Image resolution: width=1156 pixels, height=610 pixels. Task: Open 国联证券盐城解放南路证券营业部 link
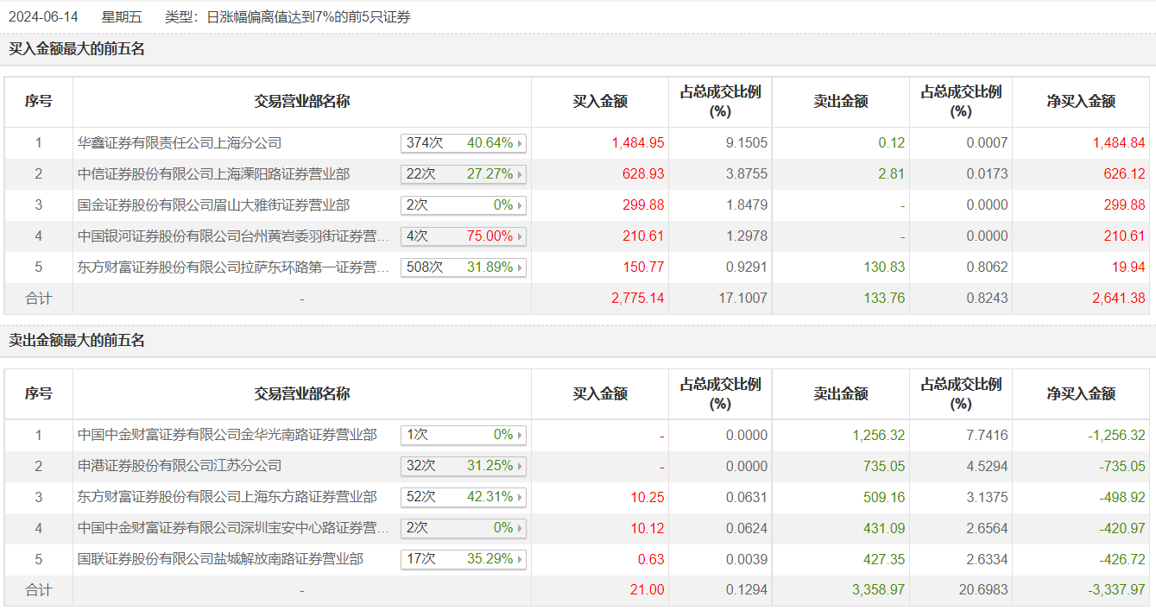coord(220,559)
